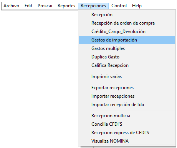The height and width of the screenshot is (148, 177).
Task: Choose Imprimir varias
Action: [127, 76]
